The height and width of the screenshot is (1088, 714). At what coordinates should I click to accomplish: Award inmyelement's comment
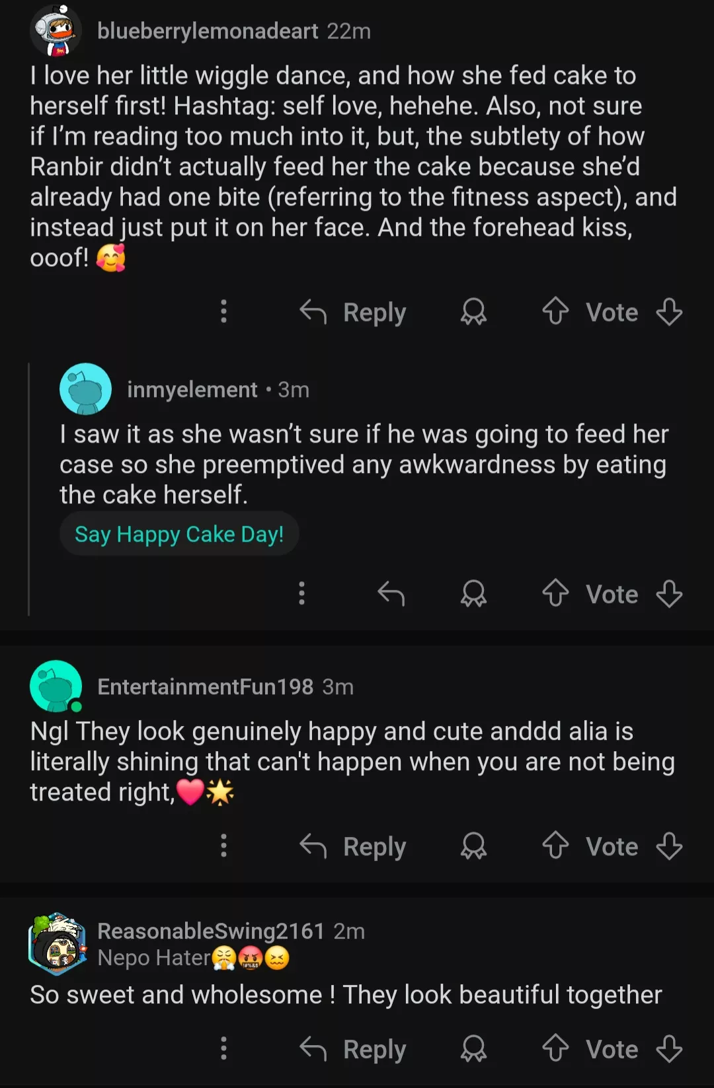click(473, 594)
